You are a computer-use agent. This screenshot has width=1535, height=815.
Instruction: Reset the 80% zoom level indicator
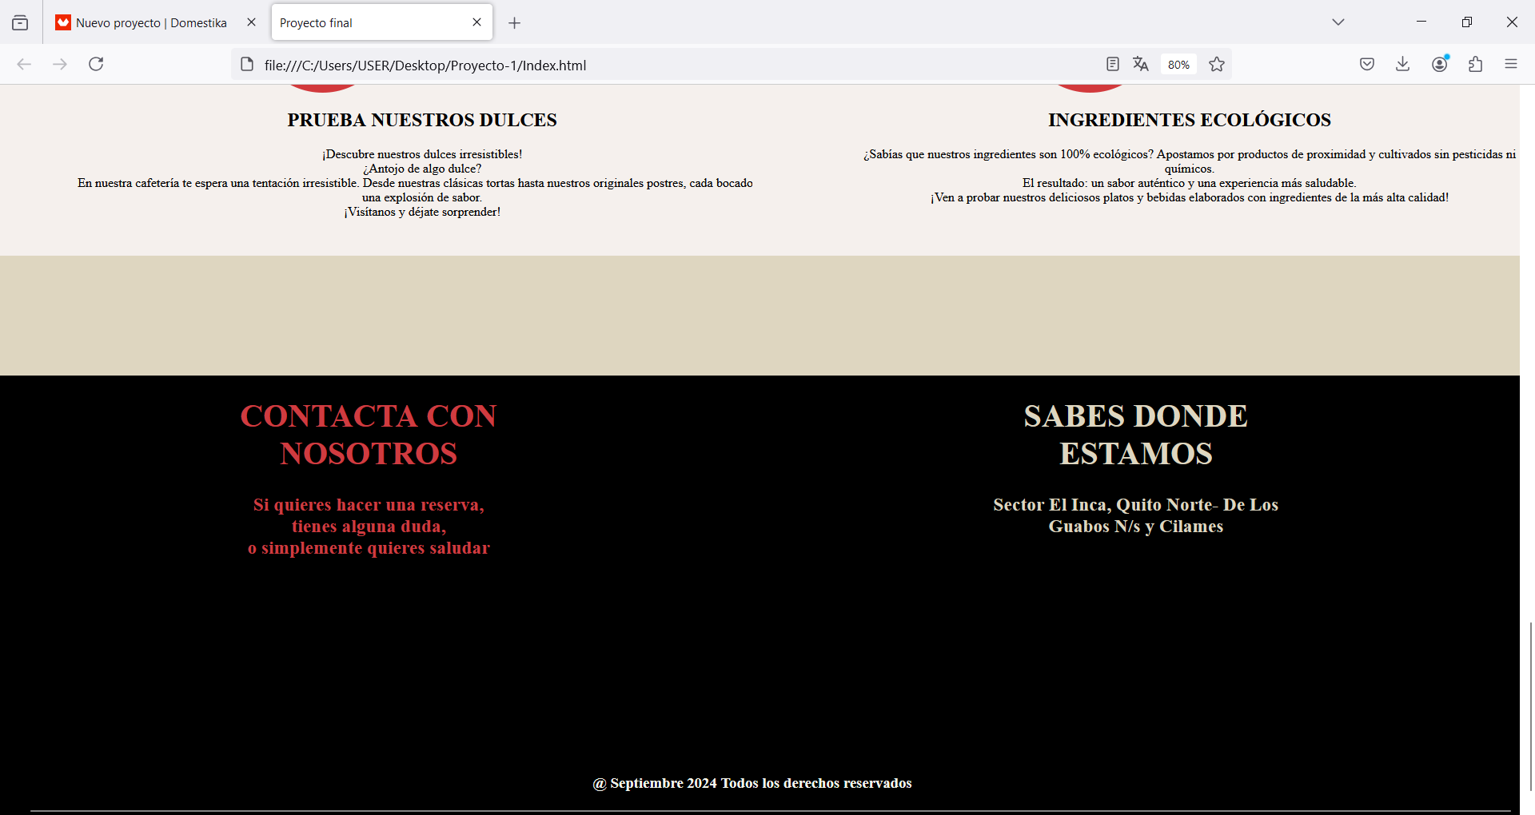(1178, 65)
